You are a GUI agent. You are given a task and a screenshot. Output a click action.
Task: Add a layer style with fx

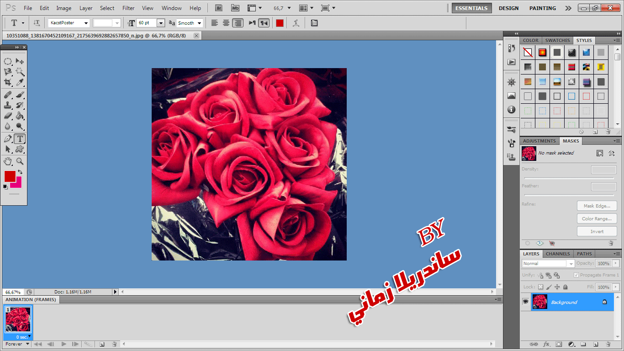[x=546, y=344]
